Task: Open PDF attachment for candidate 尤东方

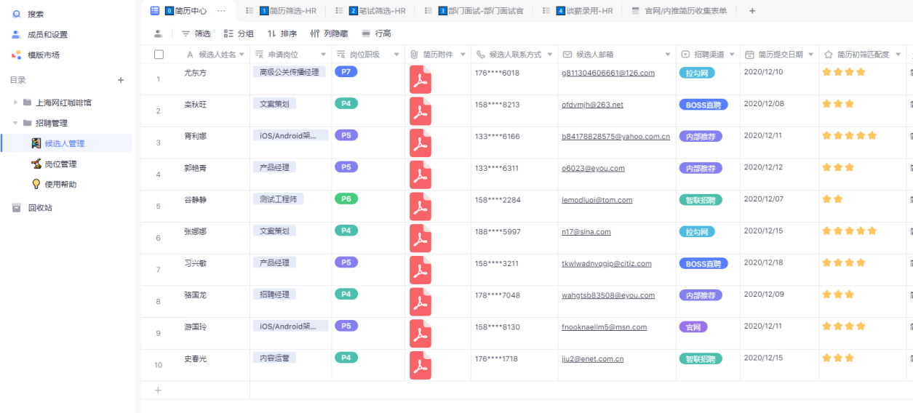Action: click(x=420, y=79)
